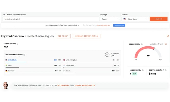Click the 307 backlinks highlighted text
The image size is (170, 102).
pos(63,85)
